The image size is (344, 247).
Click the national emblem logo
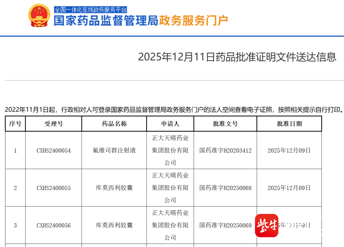39,16
